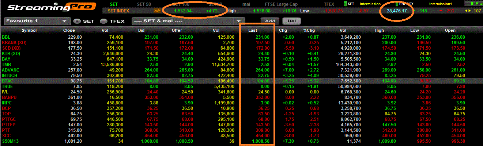The image size is (483, 146).
Task: Click the Last column header
Action: click(253, 31)
